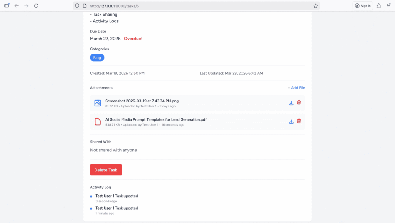Click the + Add File link
Viewport: 395px width, 223px height.
click(296, 88)
